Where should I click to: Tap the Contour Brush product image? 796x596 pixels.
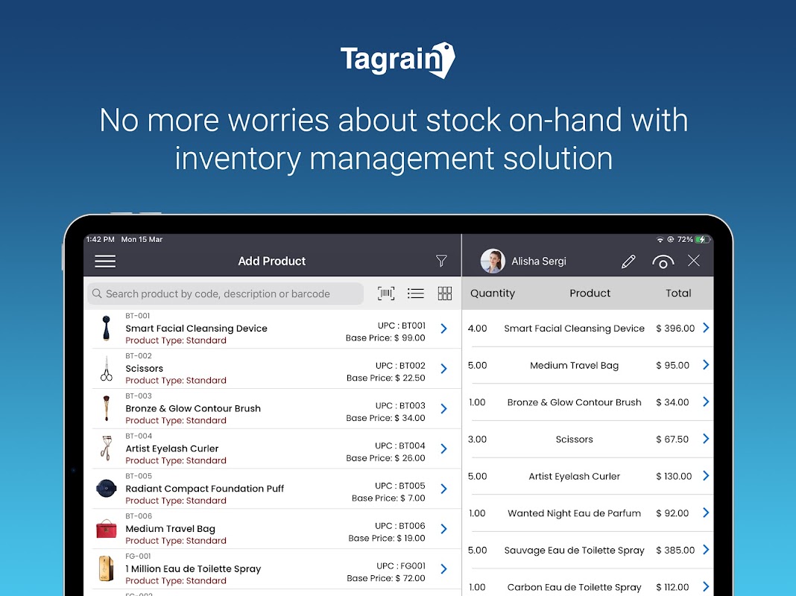(x=106, y=408)
